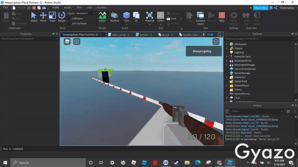This screenshot has height=167, width=298.
Task: Open the chat icon in the game viewport
Action: [77, 42]
